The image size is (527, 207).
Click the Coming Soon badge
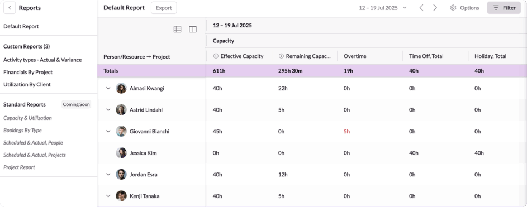coord(77,104)
